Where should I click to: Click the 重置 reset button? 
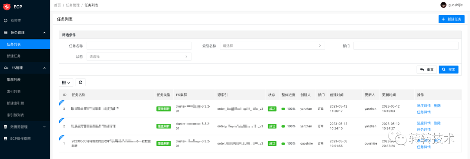[x=426, y=70]
